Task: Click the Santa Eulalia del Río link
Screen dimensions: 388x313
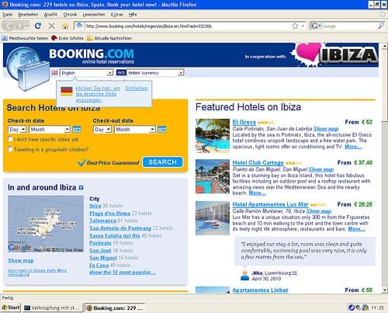Action: [115, 235]
